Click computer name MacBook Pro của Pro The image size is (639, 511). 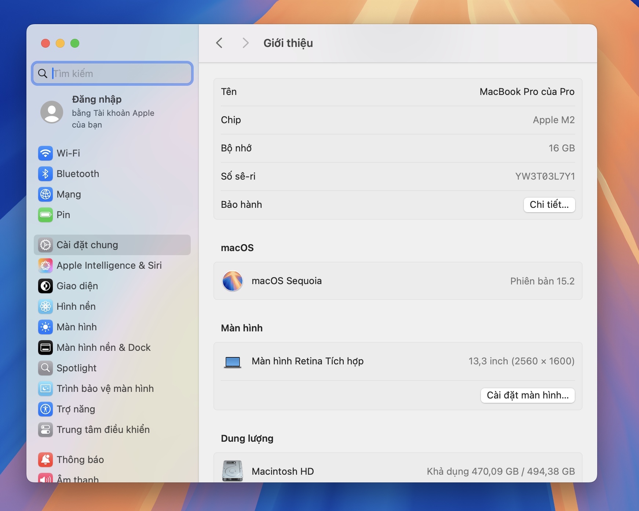[527, 92]
